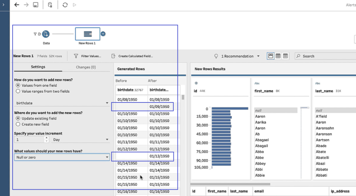Click the horizontal scrollbar under the profile pane

point(230,184)
